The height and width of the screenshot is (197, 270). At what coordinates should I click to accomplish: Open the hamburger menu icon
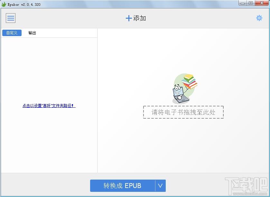(x=11, y=18)
